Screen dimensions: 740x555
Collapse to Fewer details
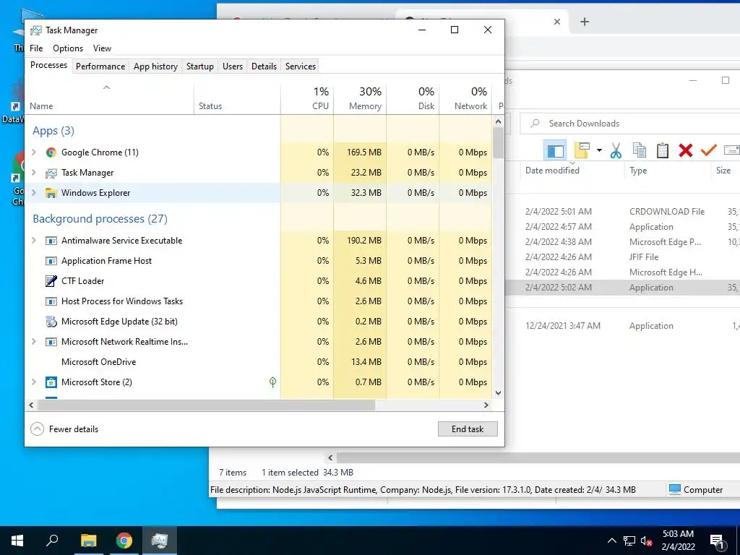[x=64, y=429]
